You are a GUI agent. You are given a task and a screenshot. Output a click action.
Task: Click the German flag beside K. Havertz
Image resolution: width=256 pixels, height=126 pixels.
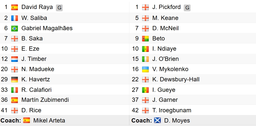(x=15, y=80)
